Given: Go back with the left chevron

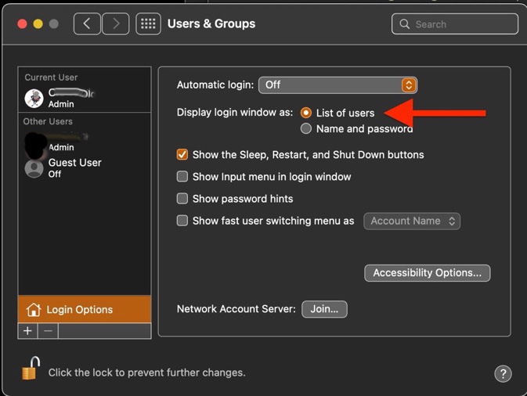Looking at the screenshot, I should click(x=86, y=23).
